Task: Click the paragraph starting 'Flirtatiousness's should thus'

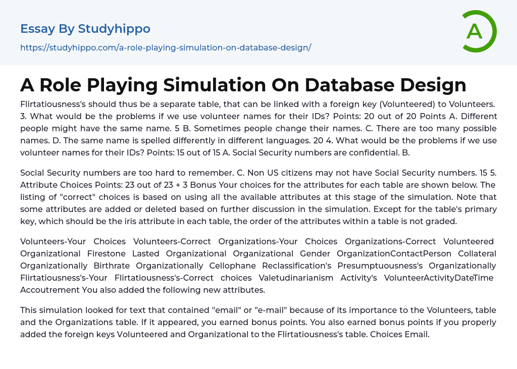Action: (x=258, y=128)
